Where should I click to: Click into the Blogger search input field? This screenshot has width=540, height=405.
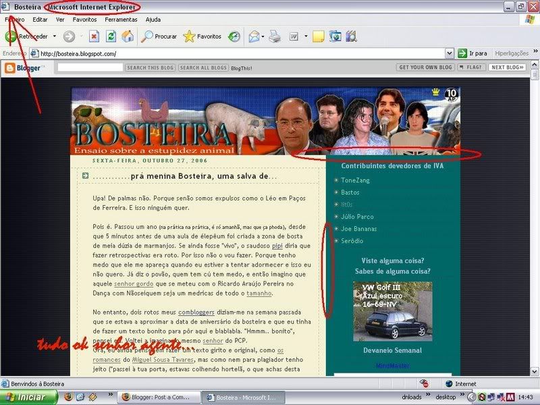tap(90, 67)
